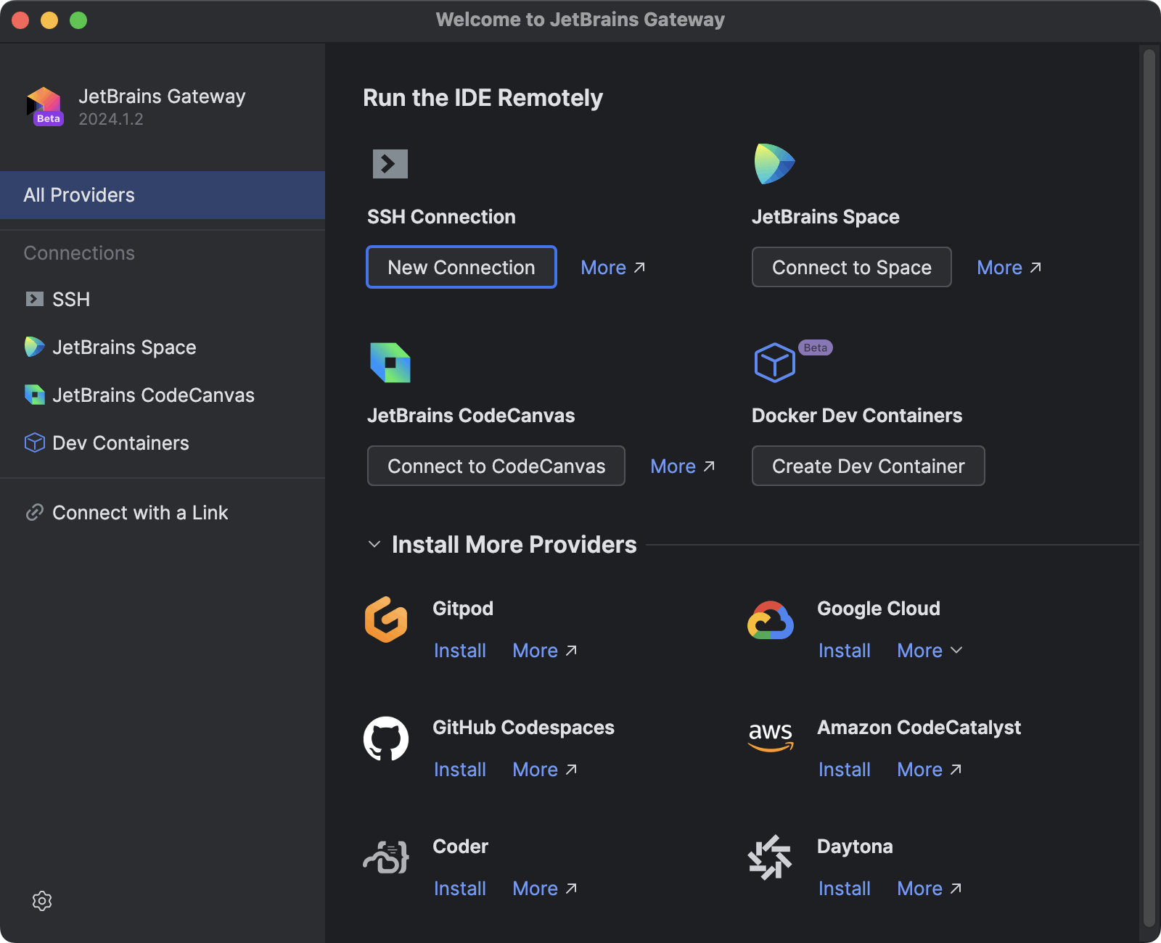This screenshot has width=1161, height=943.
Task: Click Connect to Space button
Action: pyautogui.click(x=852, y=267)
